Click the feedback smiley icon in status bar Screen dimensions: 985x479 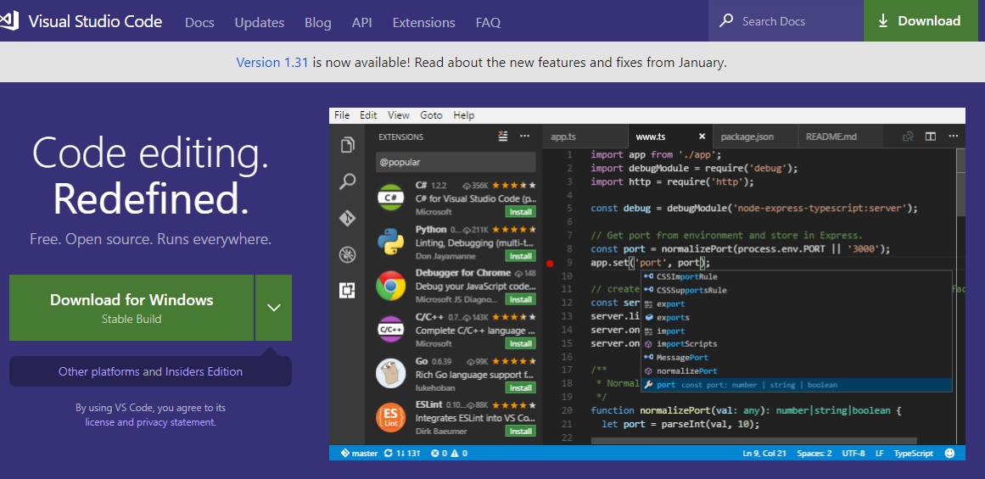tap(950, 453)
